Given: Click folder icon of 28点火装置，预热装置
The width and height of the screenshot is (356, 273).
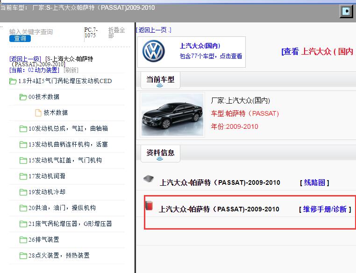Looking at the screenshot, I should point(23,256).
